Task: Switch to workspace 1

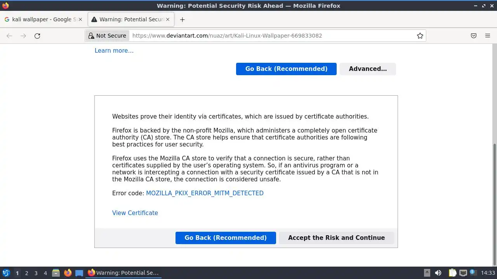Action: (17, 273)
